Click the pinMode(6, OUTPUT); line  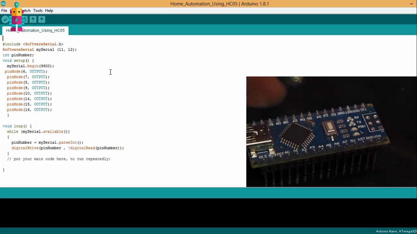tap(26, 72)
